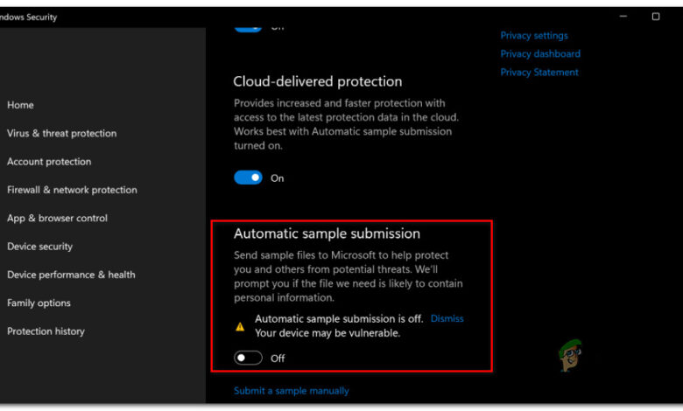Open Firewall & network protection

(x=72, y=190)
